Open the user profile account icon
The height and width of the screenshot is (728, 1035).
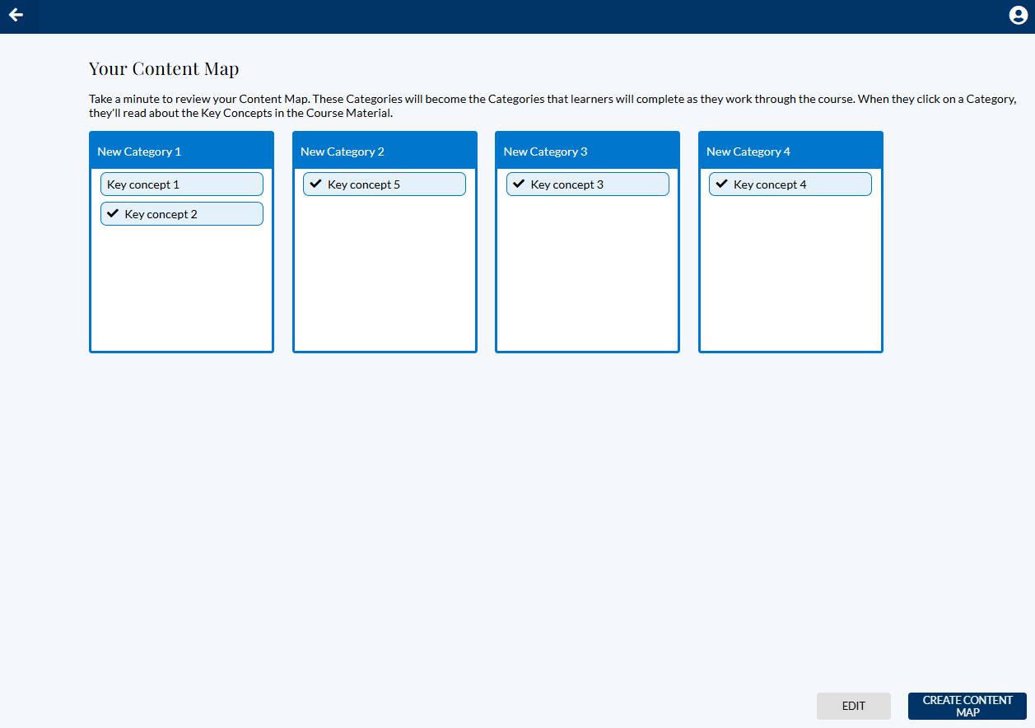click(1018, 16)
